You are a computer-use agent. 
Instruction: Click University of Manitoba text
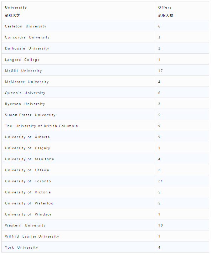point(30,159)
